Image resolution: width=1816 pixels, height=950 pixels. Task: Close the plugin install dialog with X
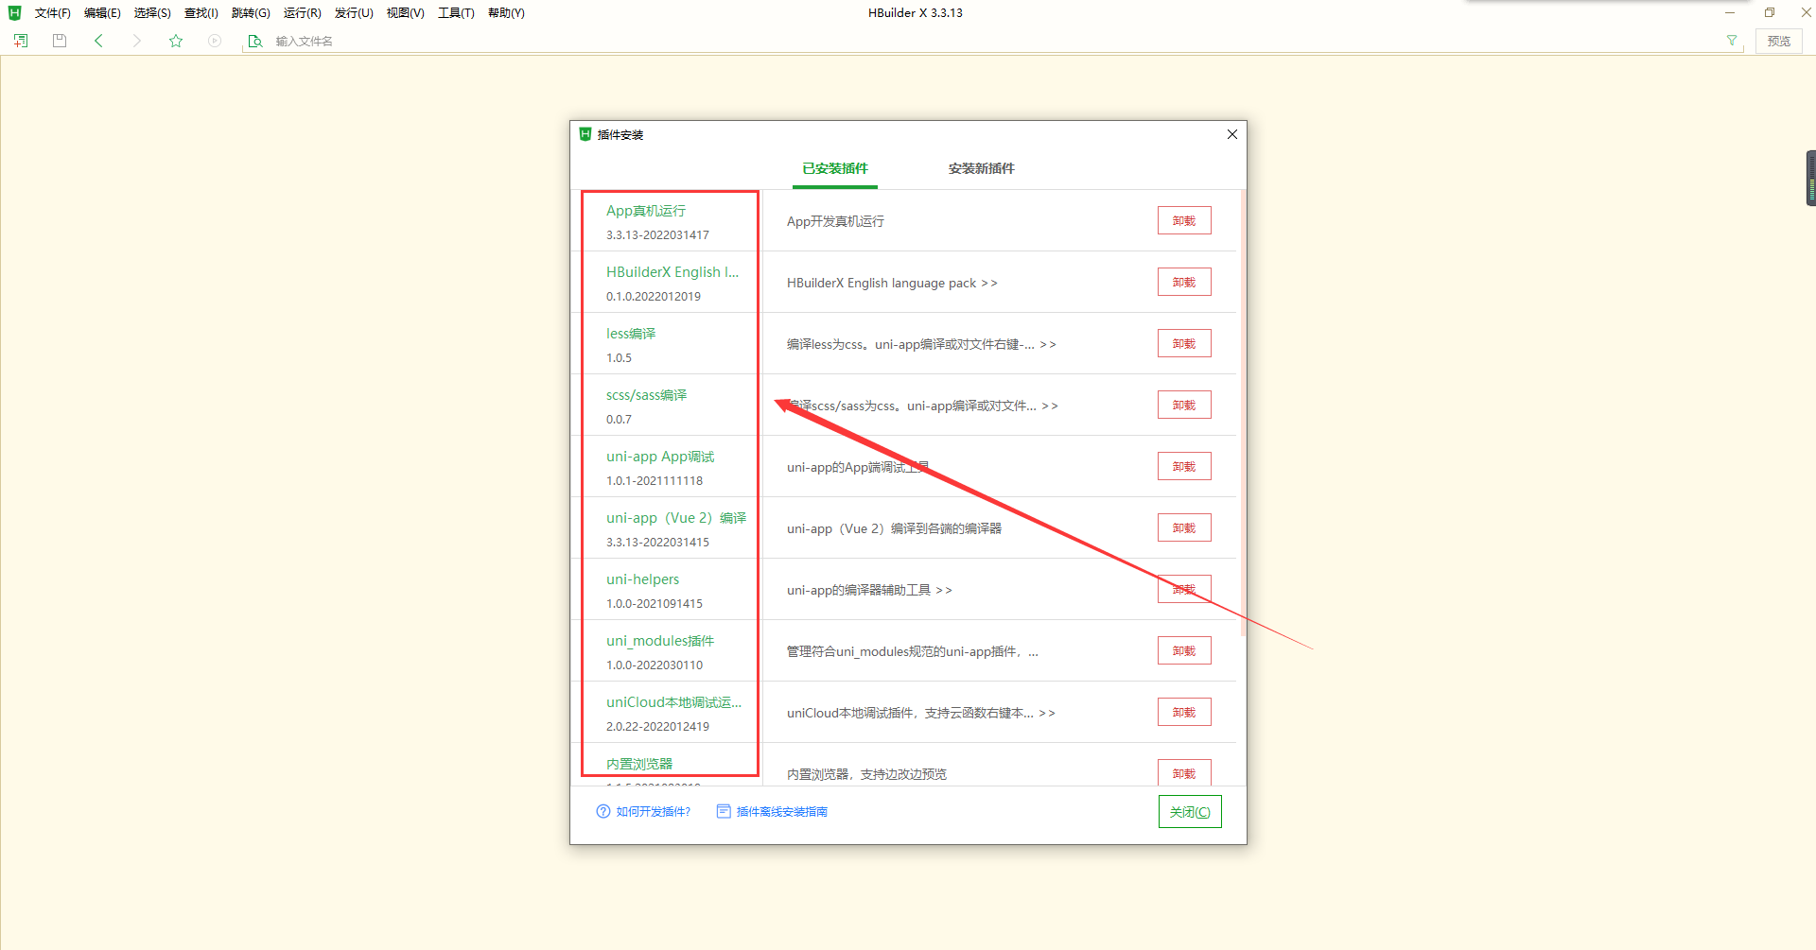1232,134
